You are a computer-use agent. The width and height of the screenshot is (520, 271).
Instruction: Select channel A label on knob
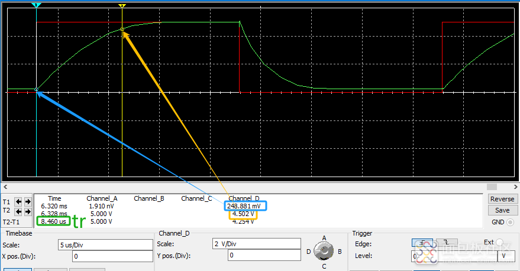point(324,238)
